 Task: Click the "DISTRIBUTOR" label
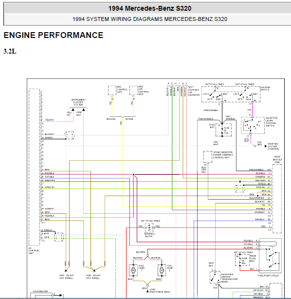40,291
